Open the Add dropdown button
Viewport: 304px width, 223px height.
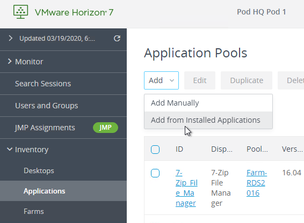click(x=161, y=80)
